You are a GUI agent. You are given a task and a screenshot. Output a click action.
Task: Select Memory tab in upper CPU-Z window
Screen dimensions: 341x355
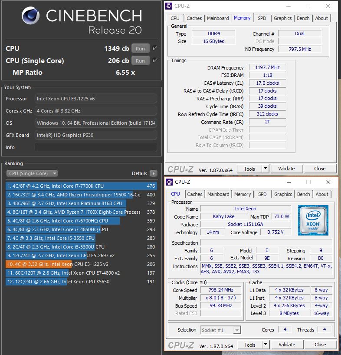(x=242, y=18)
